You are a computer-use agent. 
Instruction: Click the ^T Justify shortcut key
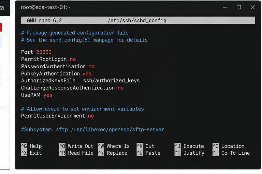point(189,153)
